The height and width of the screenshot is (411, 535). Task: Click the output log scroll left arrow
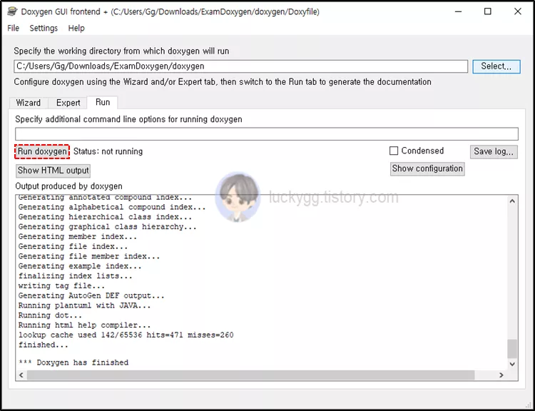pyautogui.click(x=21, y=375)
